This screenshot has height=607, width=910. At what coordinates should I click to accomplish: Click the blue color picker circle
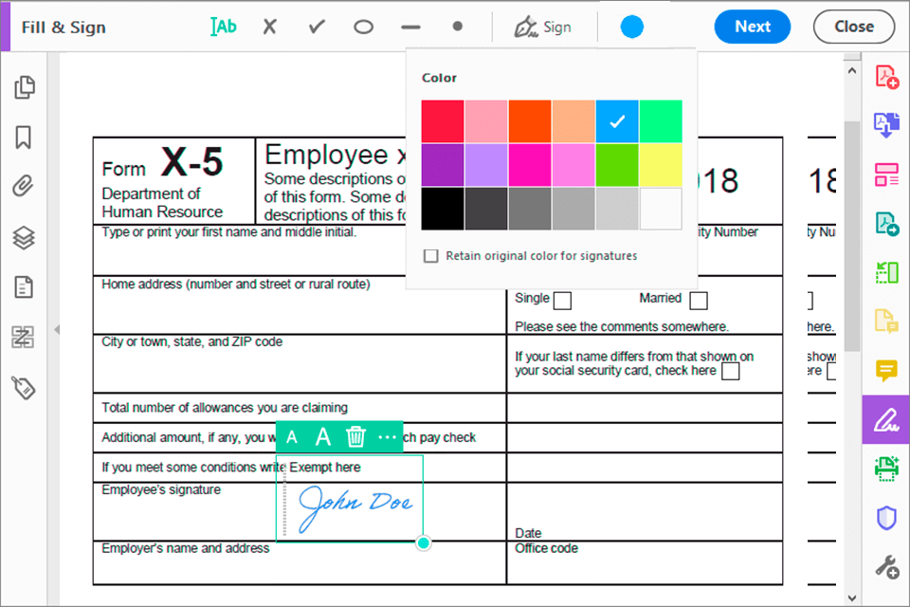click(632, 27)
